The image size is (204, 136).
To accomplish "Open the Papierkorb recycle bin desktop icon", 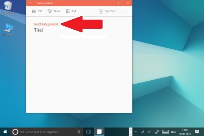I will (8, 7).
